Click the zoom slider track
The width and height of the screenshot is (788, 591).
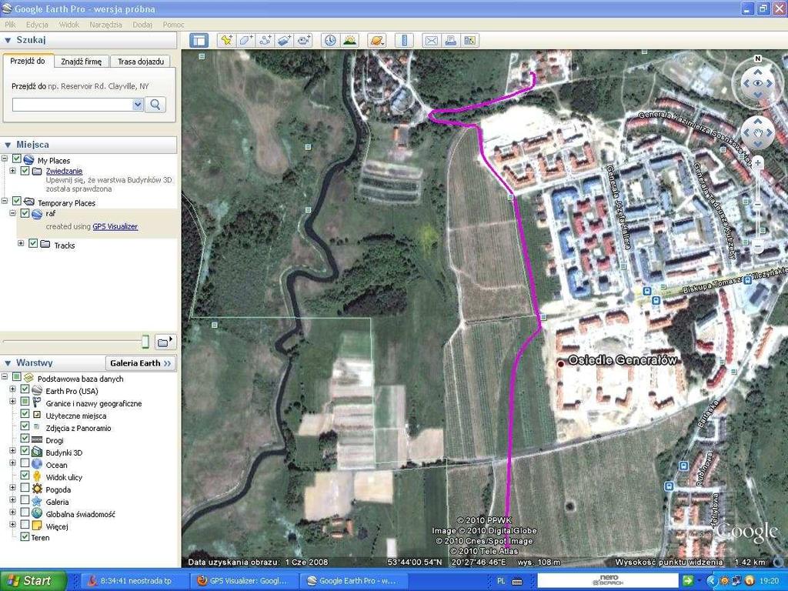click(758, 205)
